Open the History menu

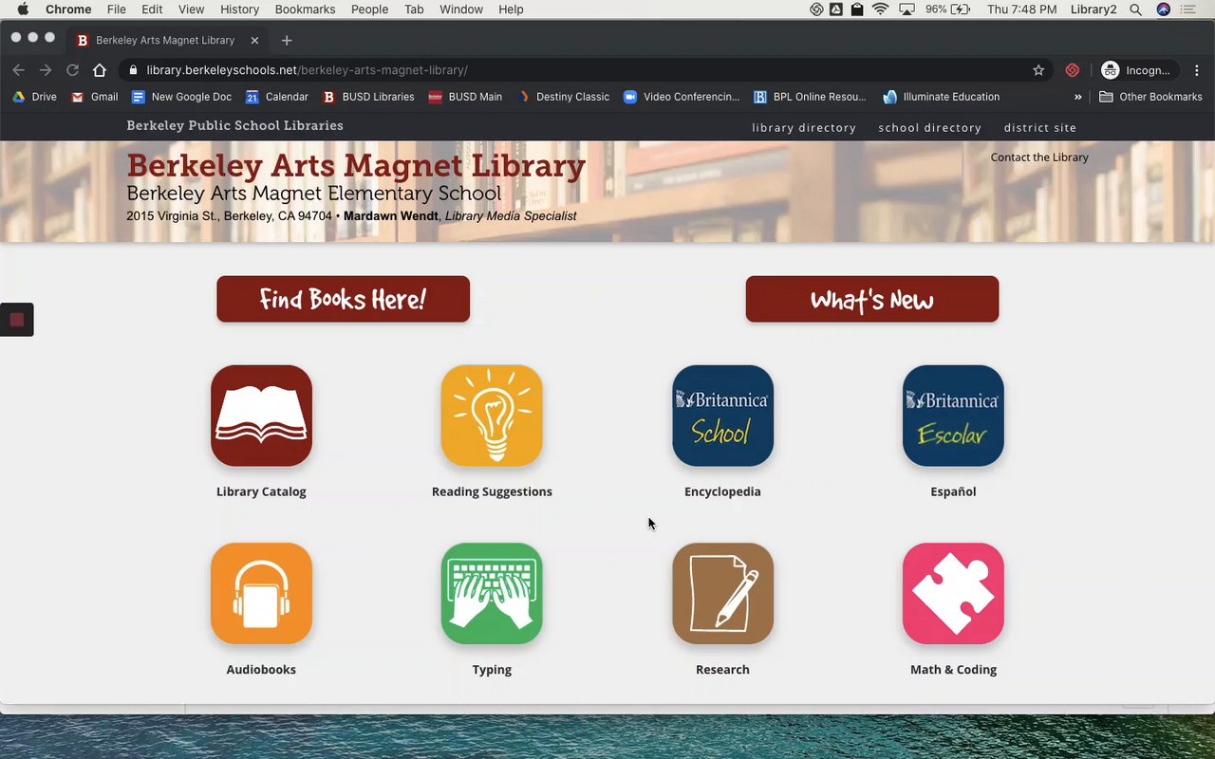[239, 9]
